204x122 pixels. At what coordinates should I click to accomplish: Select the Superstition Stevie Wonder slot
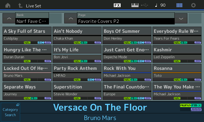(x=77, y=91)
